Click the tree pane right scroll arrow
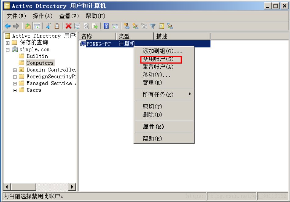The width and height of the screenshot is (290, 202). pos(72,187)
